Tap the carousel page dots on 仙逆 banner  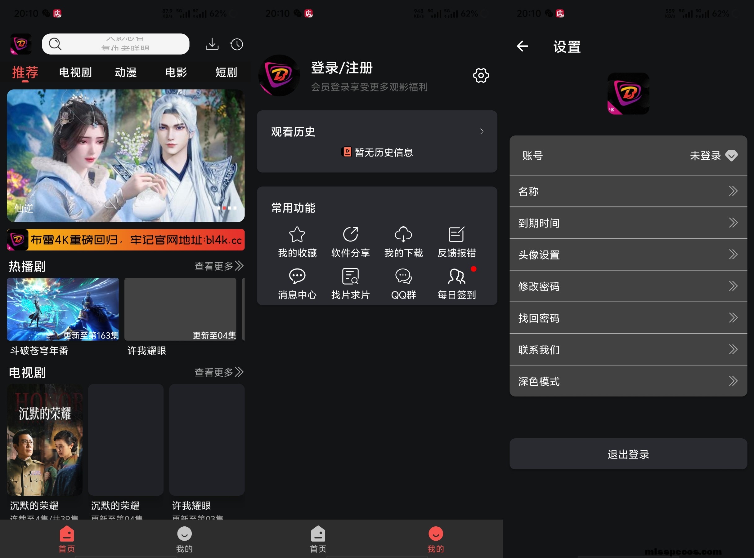point(227,208)
